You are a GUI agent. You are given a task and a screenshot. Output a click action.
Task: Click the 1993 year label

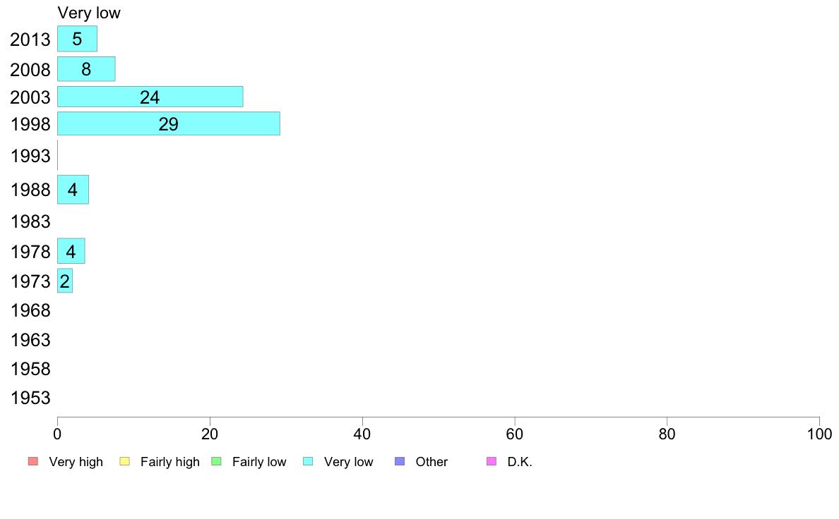[x=30, y=156]
